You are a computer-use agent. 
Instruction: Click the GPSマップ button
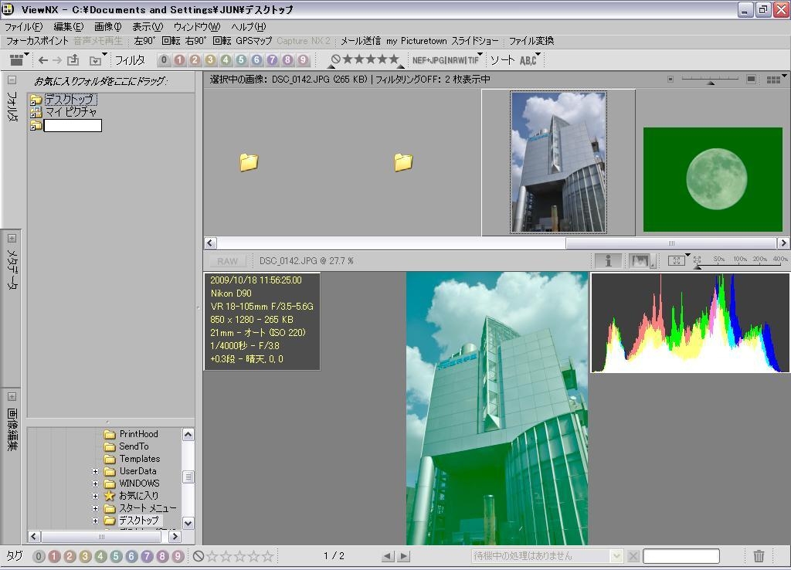point(253,41)
